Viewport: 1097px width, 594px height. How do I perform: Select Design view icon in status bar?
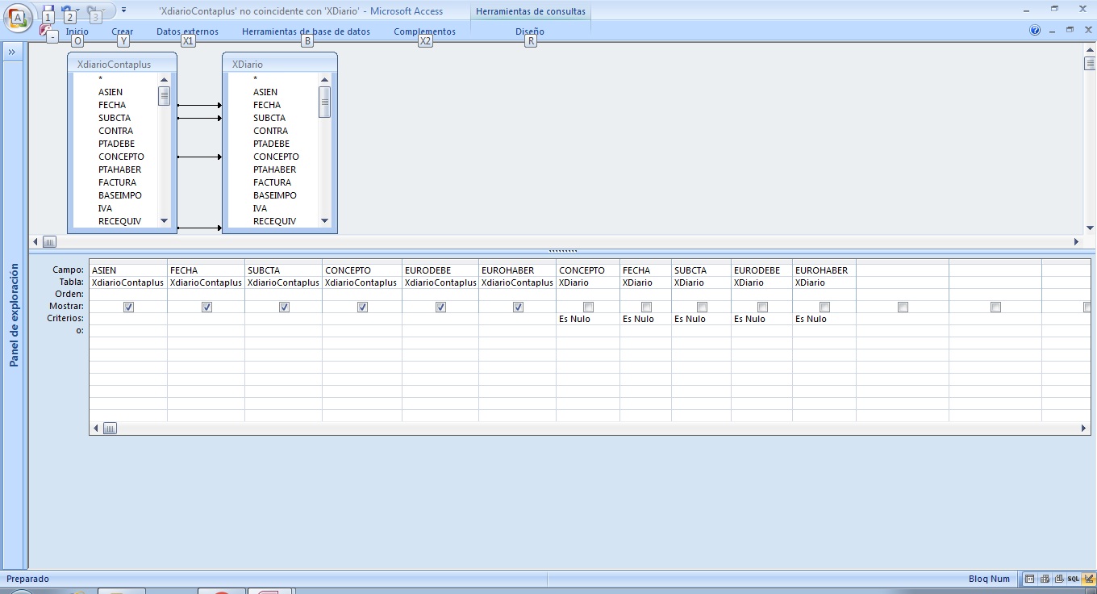pos(1089,579)
